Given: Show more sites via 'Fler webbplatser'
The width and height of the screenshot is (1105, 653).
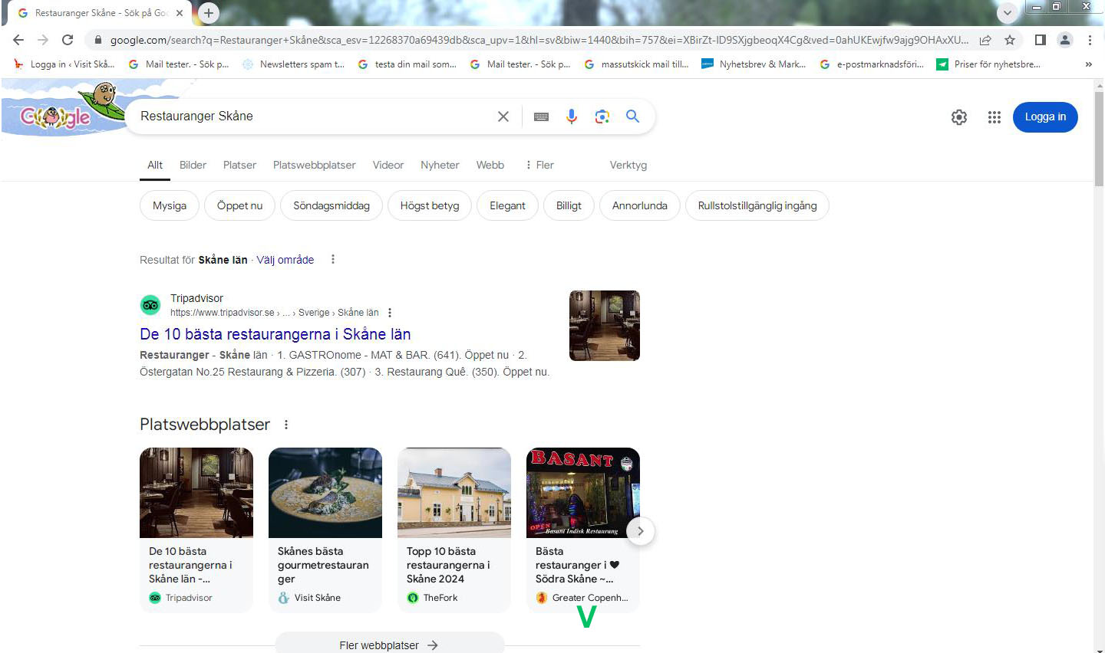Looking at the screenshot, I should pyautogui.click(x=389, y=645).
